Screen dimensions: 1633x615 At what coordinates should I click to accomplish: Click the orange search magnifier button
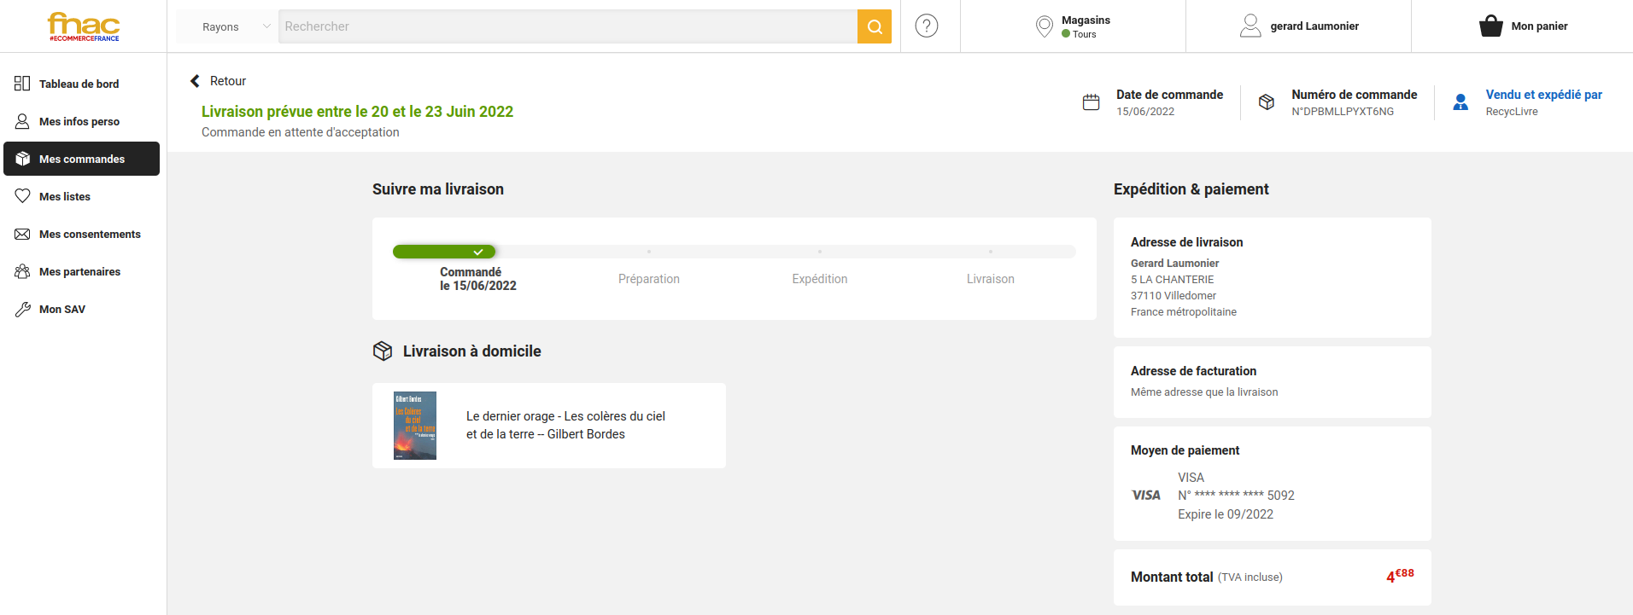[874, 26]
